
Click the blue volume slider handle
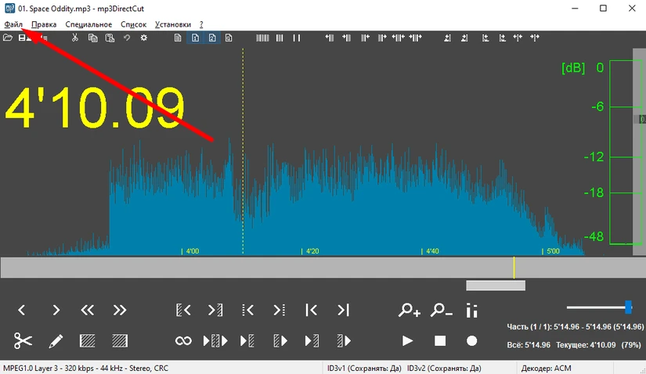(628, 307)
